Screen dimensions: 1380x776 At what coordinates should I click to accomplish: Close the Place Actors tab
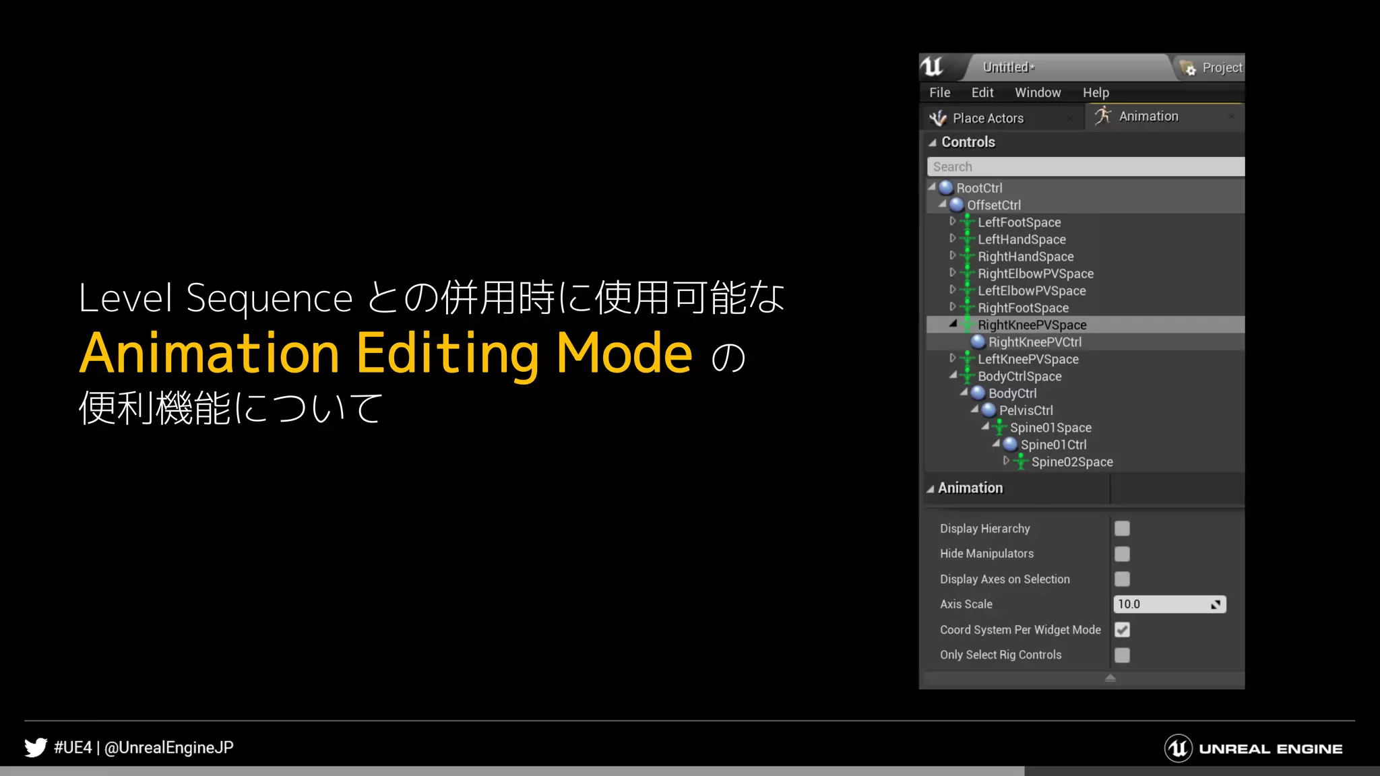[x=1070, y=119]
